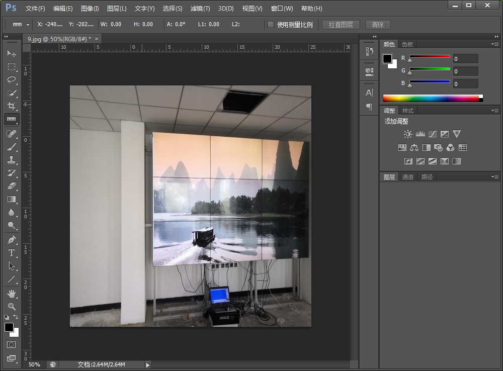Image resolution: width=503 pixels, height=371 pixels.
Task: Select the Type tool
Action: [11, 253]
